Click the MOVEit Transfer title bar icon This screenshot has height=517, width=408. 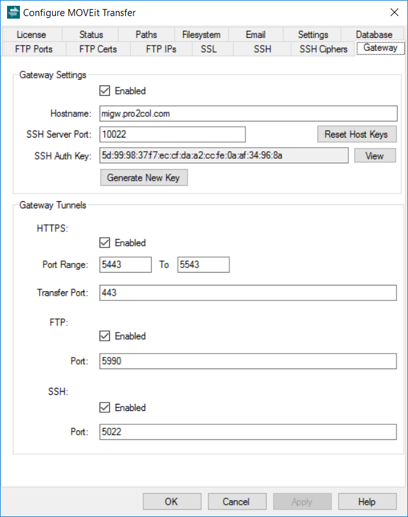coord(13,12)
